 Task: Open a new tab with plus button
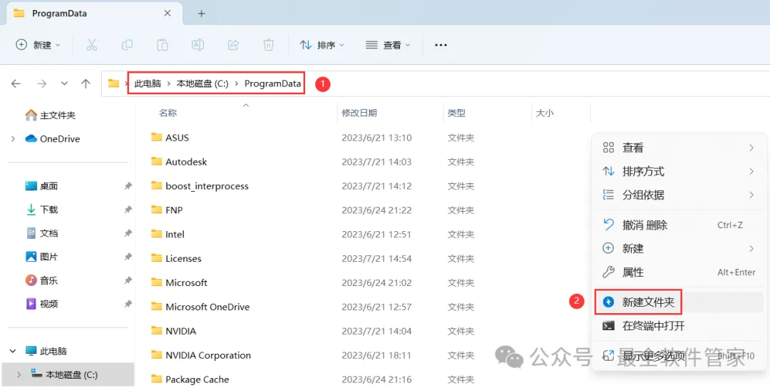201,14
